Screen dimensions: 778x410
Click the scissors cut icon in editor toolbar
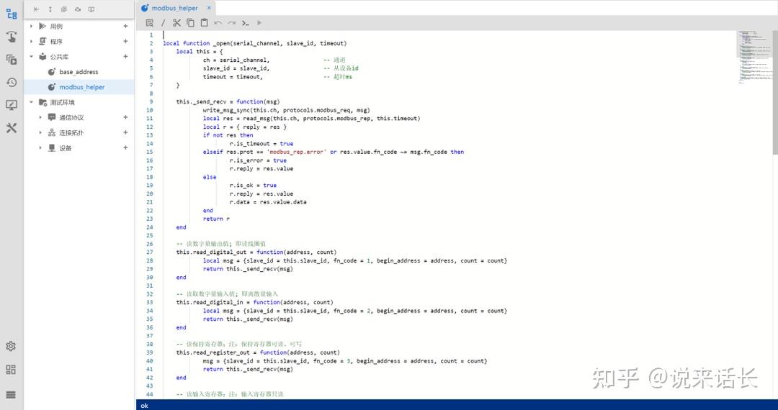coord(176,23)
